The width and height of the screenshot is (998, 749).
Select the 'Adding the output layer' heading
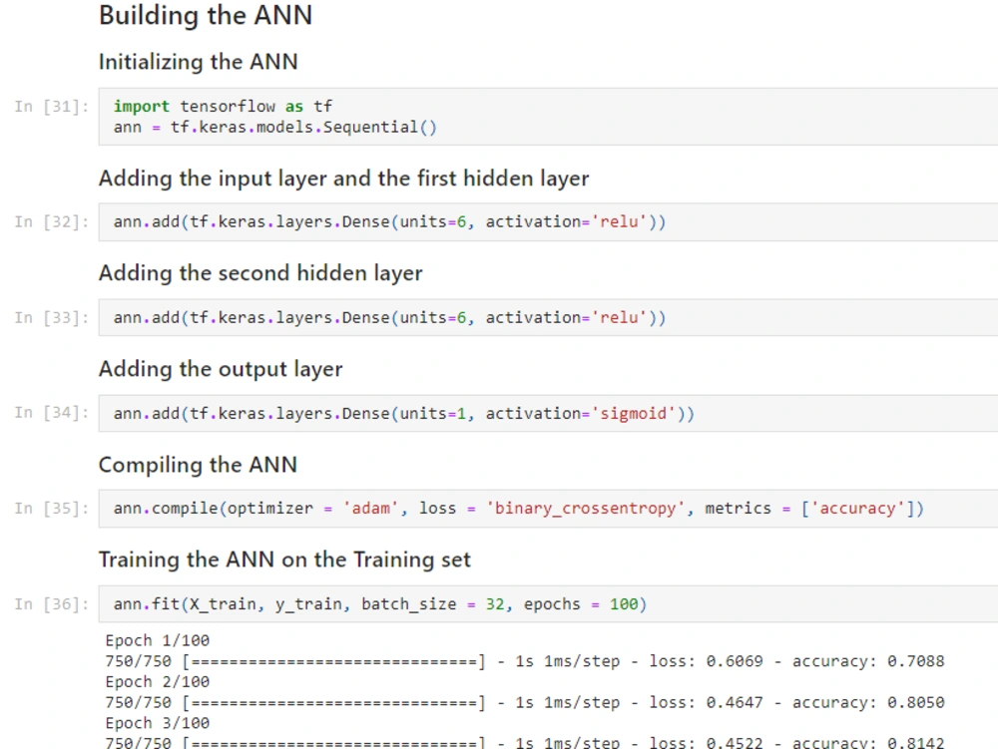[x=221, y=369]
